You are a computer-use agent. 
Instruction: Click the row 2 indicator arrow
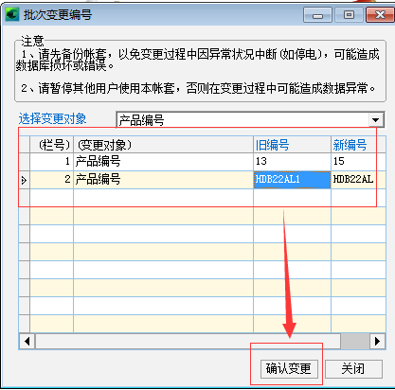(24, 180)
